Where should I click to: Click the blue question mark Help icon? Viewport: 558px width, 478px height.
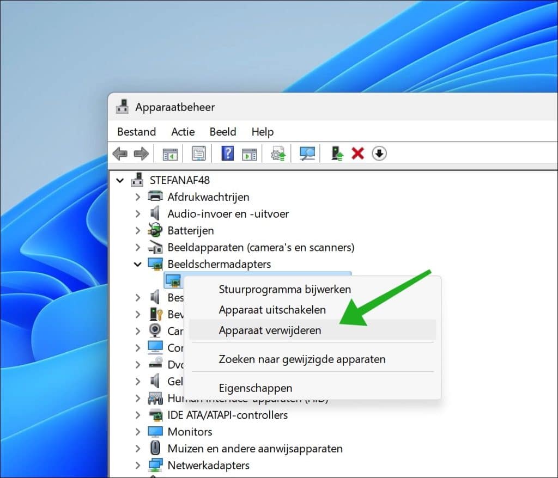coord(227,154)
